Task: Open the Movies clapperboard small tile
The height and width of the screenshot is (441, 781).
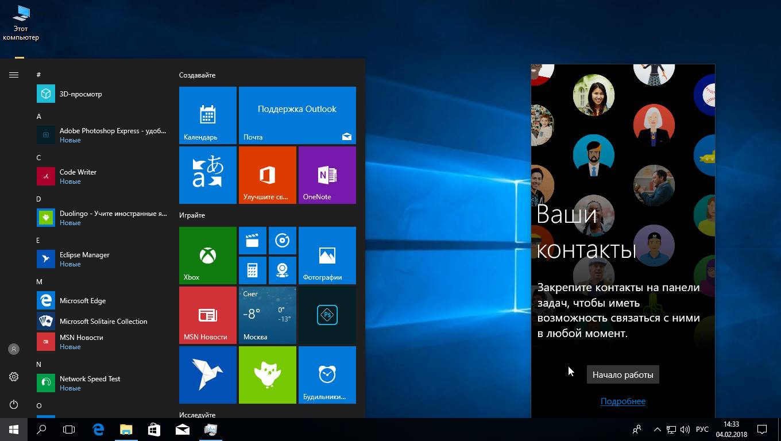Action: click(x=253, y=241)
